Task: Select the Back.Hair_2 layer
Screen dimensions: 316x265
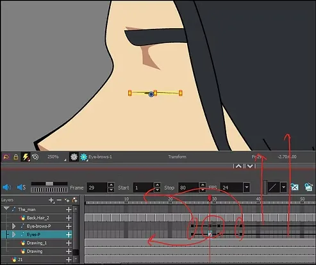Action: click(x=38, y=218)
